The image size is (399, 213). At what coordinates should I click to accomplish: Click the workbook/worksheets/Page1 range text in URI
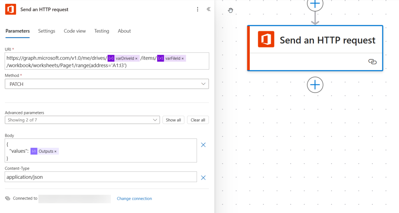66,66
